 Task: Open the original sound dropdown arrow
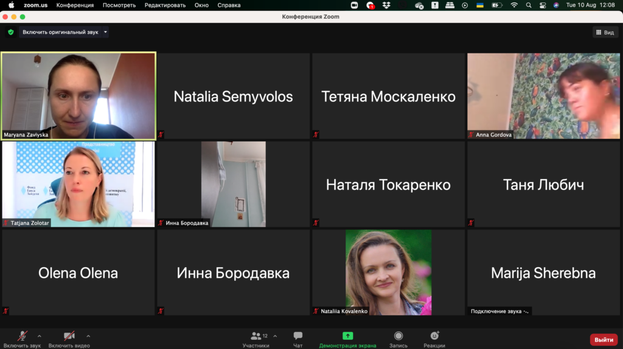(105, 32)
